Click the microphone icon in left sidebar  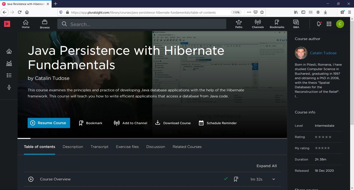click(x=9, y=87)
